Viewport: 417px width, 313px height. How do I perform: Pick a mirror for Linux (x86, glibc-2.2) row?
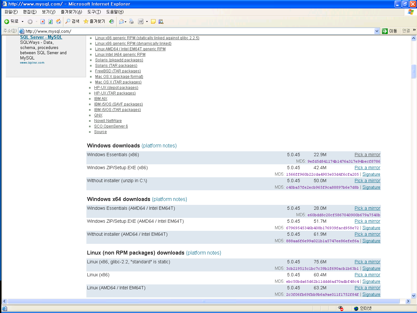pyautogui.click(x=367, y=262)
